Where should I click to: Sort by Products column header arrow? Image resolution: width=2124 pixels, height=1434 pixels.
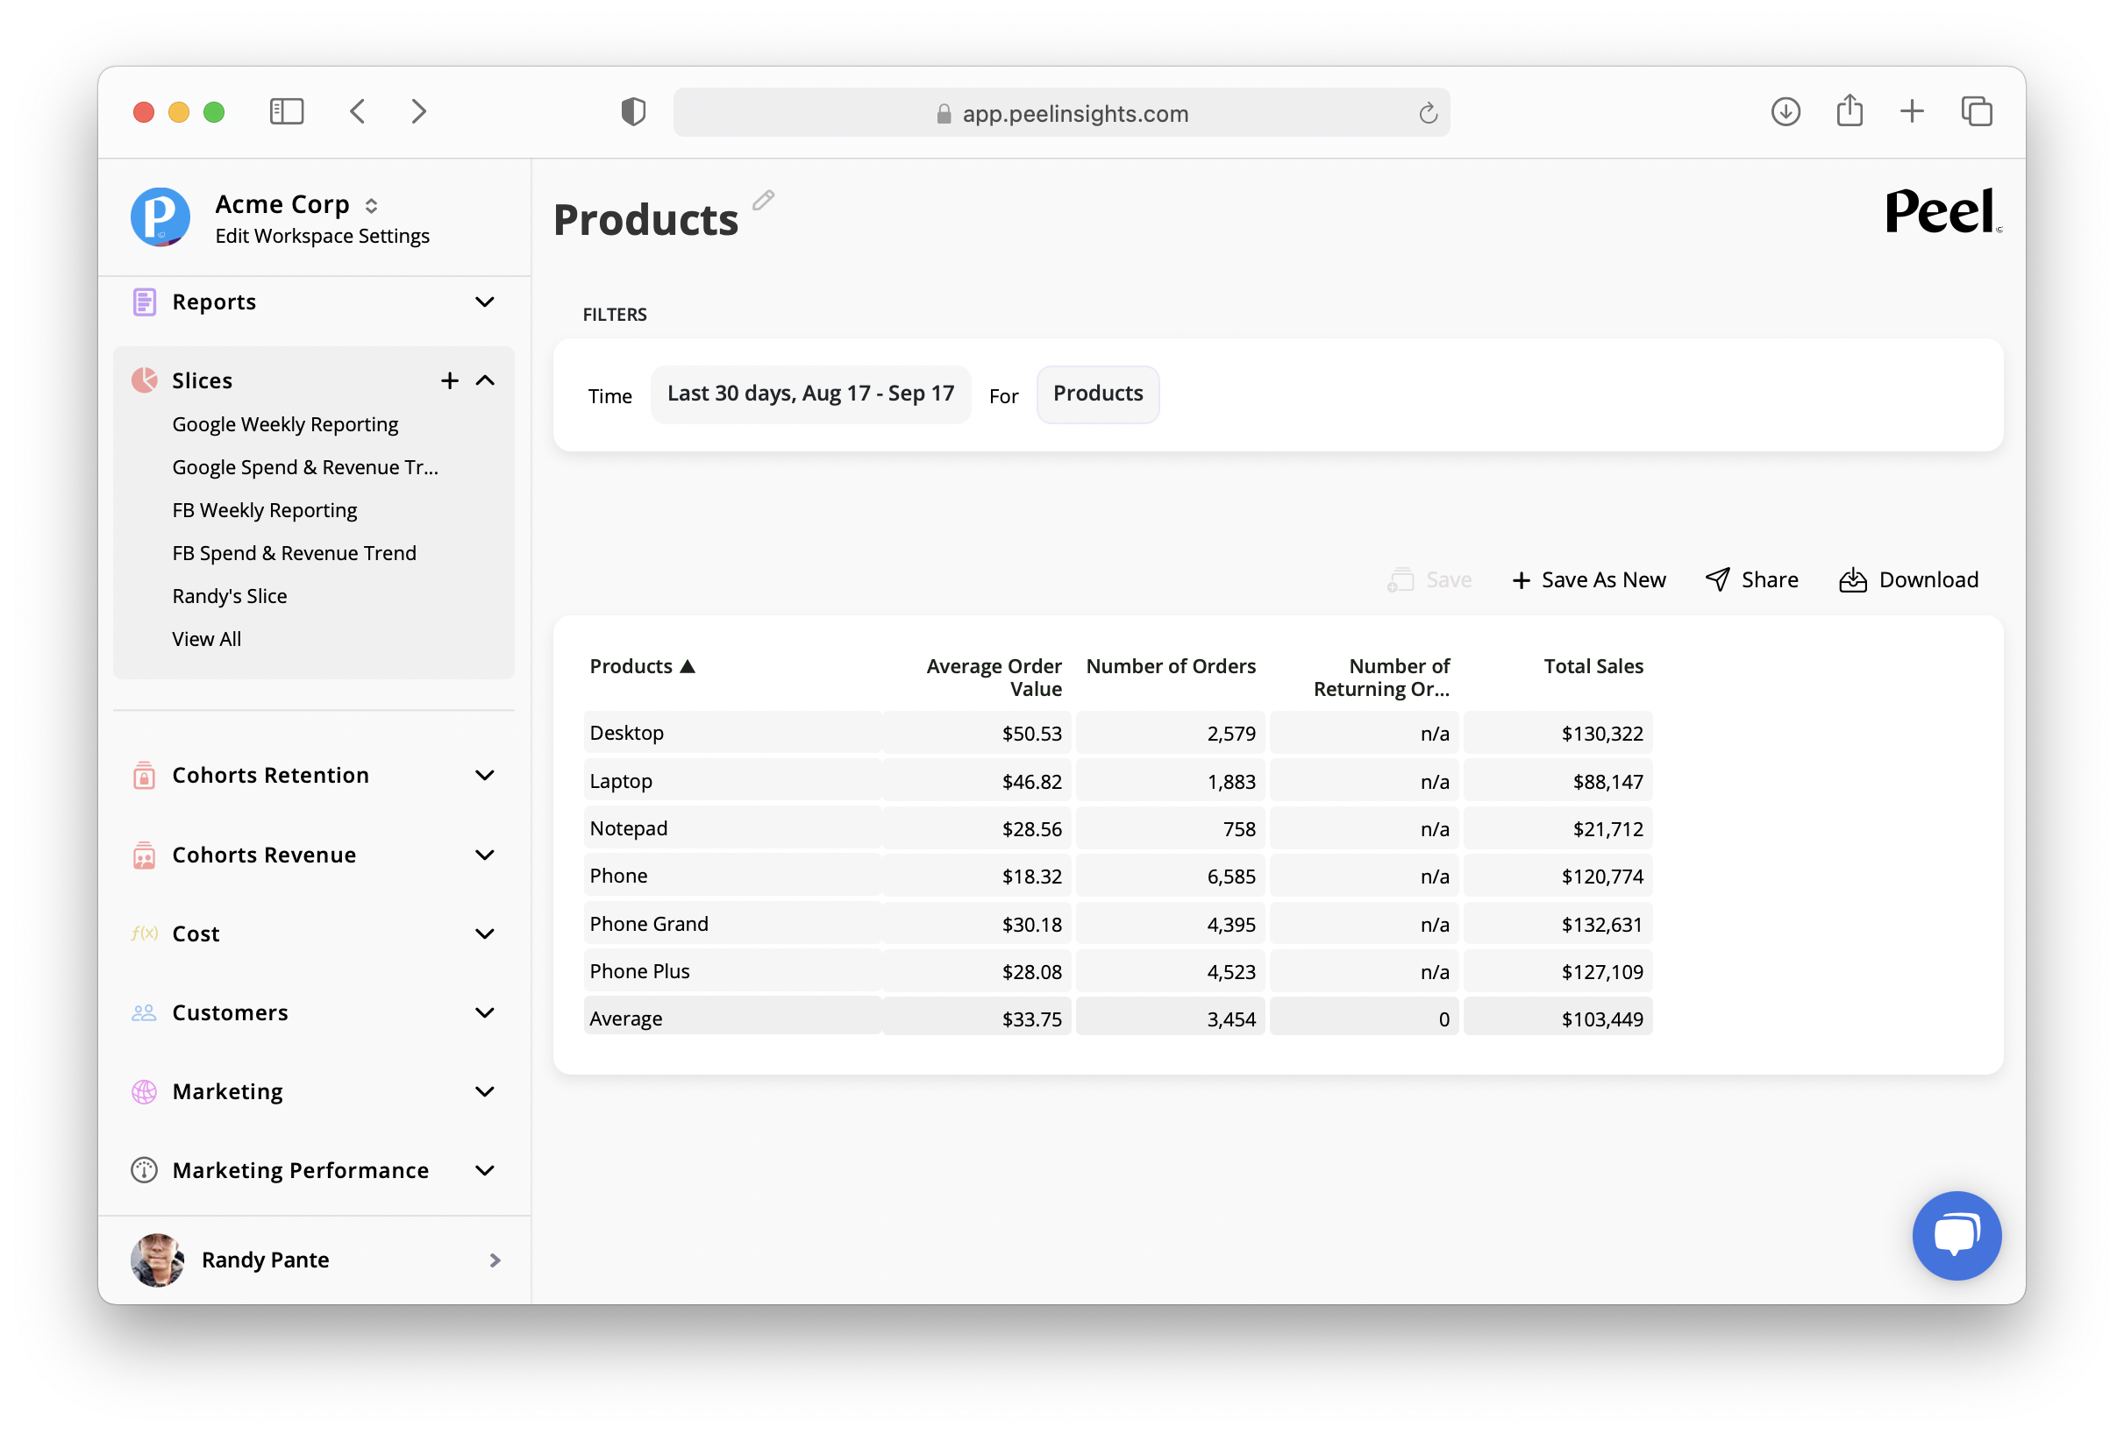pyautogui.click(x=688, y=667)
